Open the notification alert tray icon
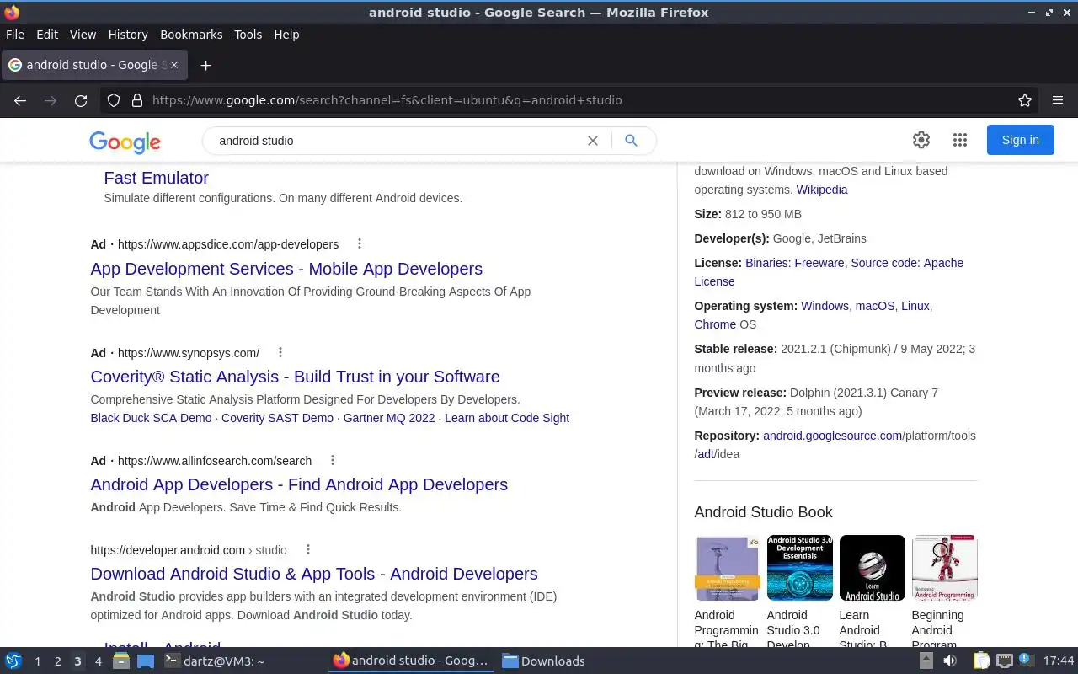The image size is (1078, 674). 1027,661
